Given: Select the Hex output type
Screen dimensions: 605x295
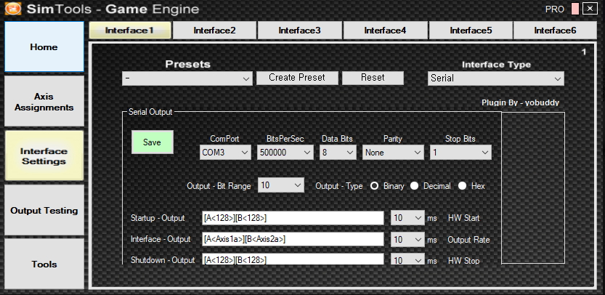Looking at the screenshot, I should (462, 186).
